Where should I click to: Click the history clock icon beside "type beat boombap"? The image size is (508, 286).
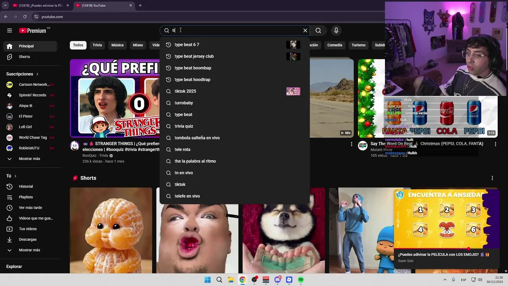168,68
